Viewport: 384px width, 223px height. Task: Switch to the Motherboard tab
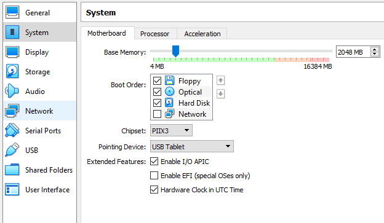click(x=108, y=33)
